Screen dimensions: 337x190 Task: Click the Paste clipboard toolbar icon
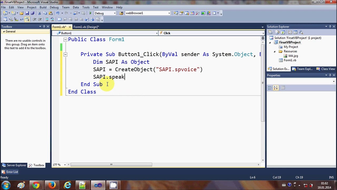pos(51,13)
